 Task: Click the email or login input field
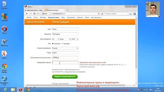pos(65,57)
